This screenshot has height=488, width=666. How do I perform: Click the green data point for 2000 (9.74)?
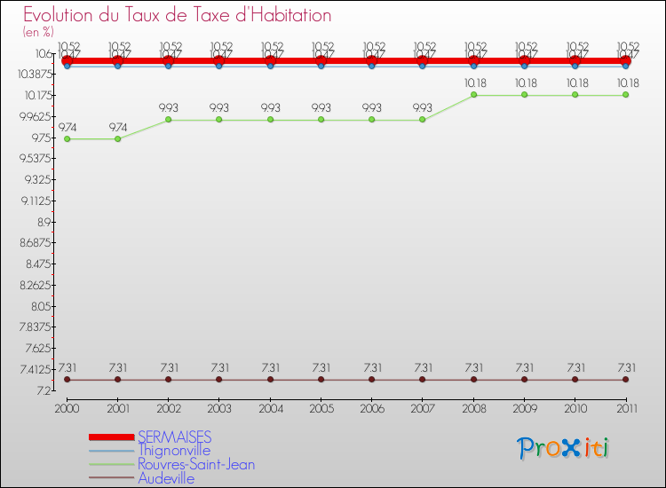pos(67,138)
